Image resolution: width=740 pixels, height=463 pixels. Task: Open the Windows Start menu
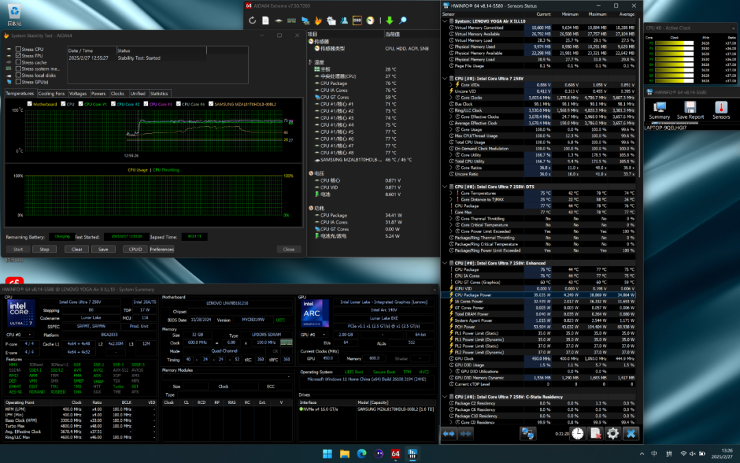(x=327, y=453)
